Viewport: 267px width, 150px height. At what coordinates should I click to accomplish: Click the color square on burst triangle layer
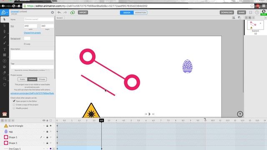click(x=50, y=126)
